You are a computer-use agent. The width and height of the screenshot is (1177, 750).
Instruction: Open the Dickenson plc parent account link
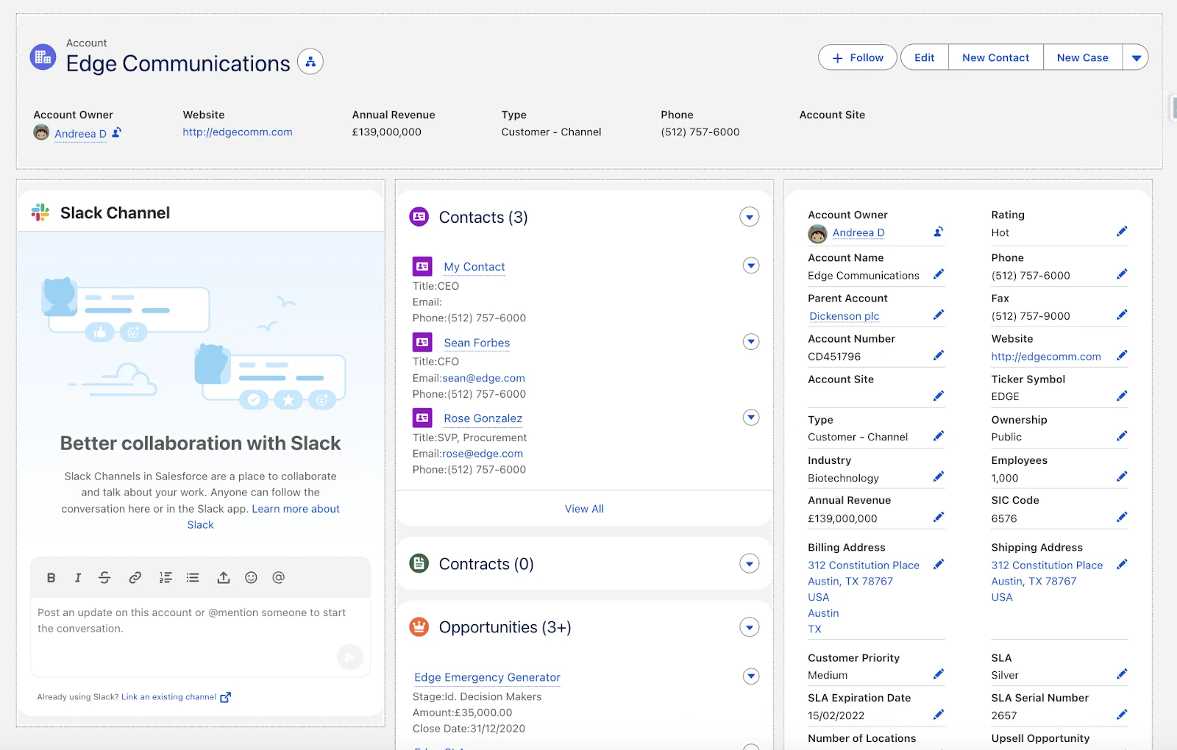pos(844,316)
